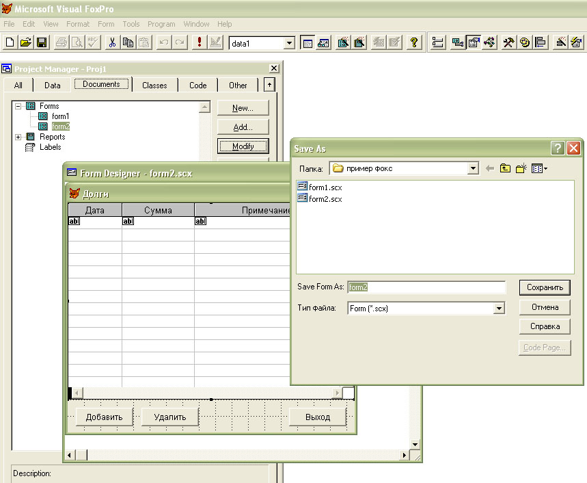Click the New file toolbar icon

point(10,42)
